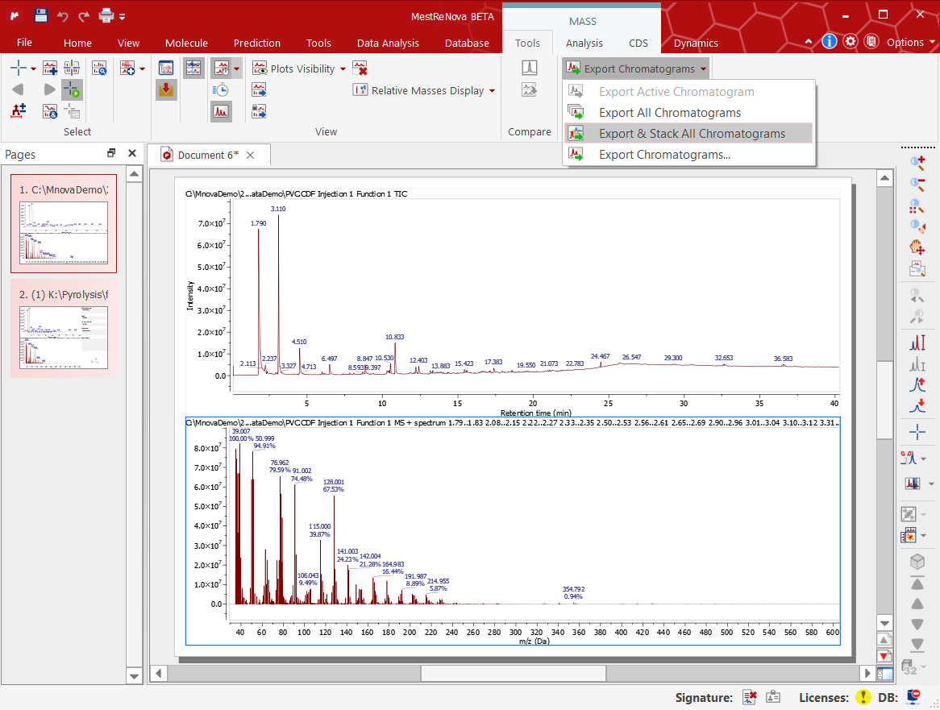Click the settings gear icon near Options
The height and width of the screenshot is (710, 940).
click(x=850, y=42)
